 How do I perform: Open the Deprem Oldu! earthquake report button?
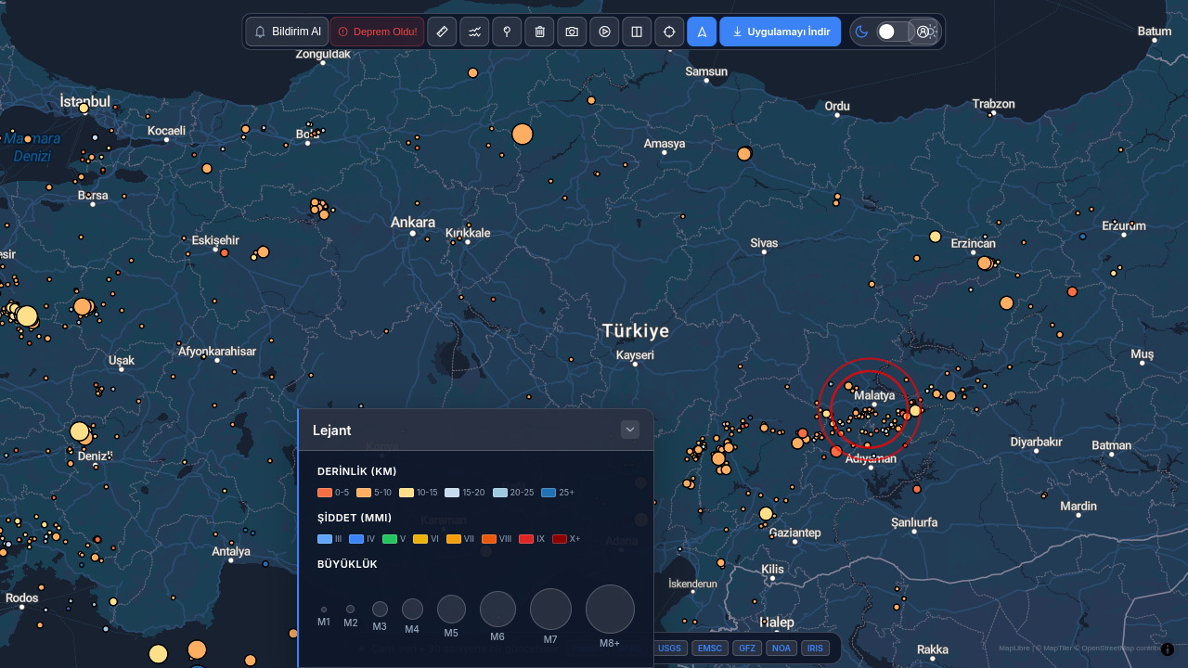pos(377,32)
